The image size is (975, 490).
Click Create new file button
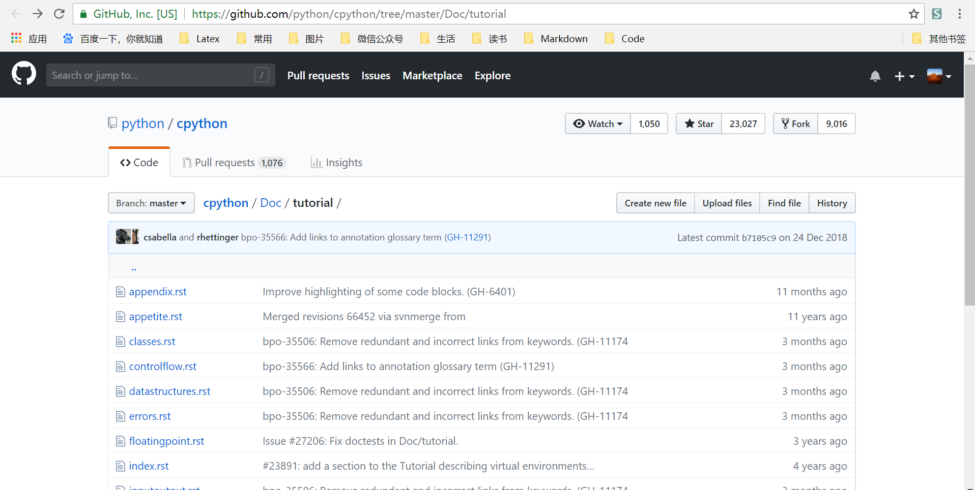click(x=655, y=203)
